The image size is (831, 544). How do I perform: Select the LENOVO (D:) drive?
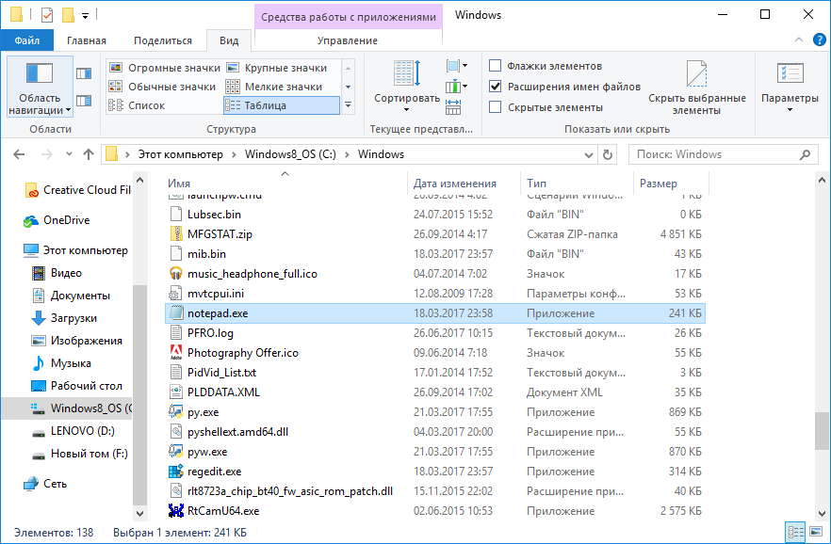[73, 431]
